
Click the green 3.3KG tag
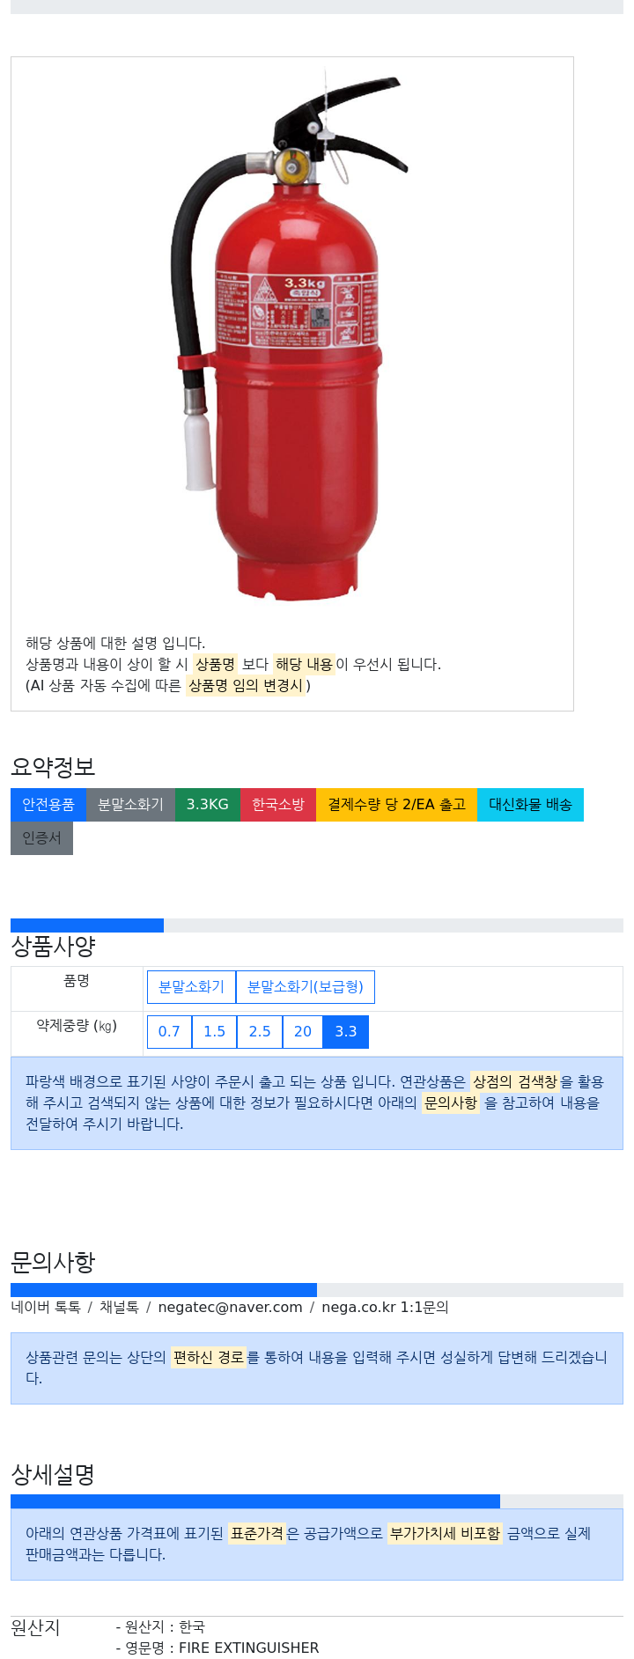pyautogui.click(x=208, y=805)
